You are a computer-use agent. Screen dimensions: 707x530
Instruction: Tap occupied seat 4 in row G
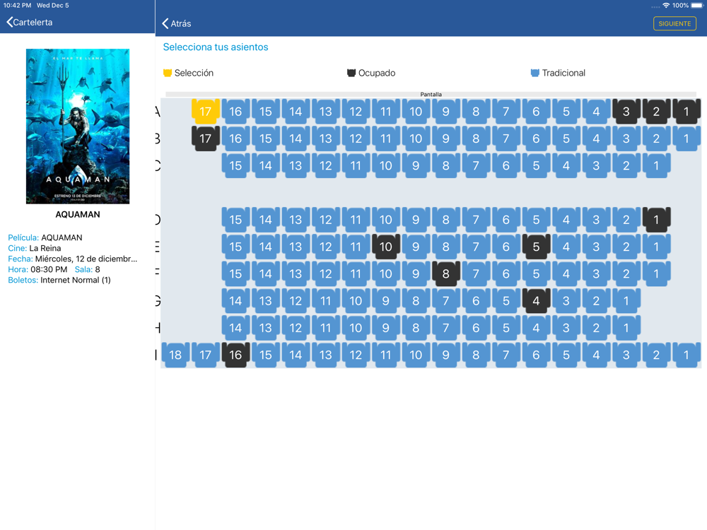point(536,300)
